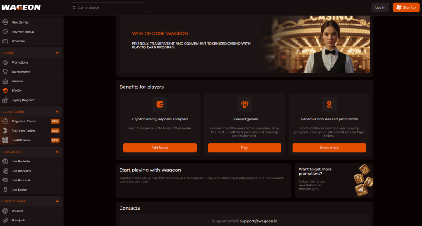Click the Sign Up button
Screen dimensions: 422x226
point(406,7)
